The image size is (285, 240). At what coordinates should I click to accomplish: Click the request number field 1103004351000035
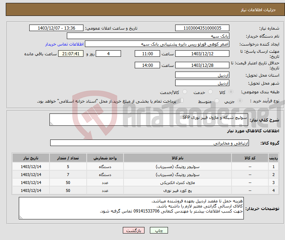coord(202,28)
